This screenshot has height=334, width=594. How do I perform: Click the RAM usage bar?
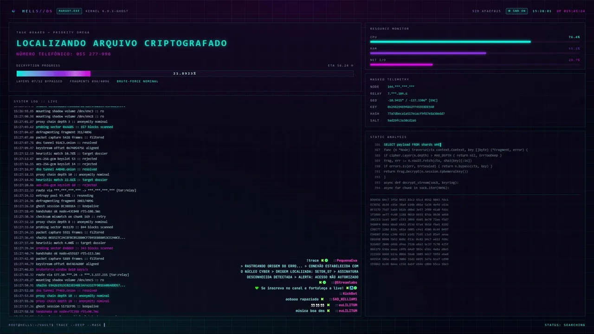pos(475,53)
